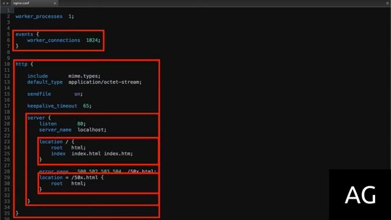Screen dimensions: 391x220
Task: Click the on value of sendfile
Action: coord(77,94)
